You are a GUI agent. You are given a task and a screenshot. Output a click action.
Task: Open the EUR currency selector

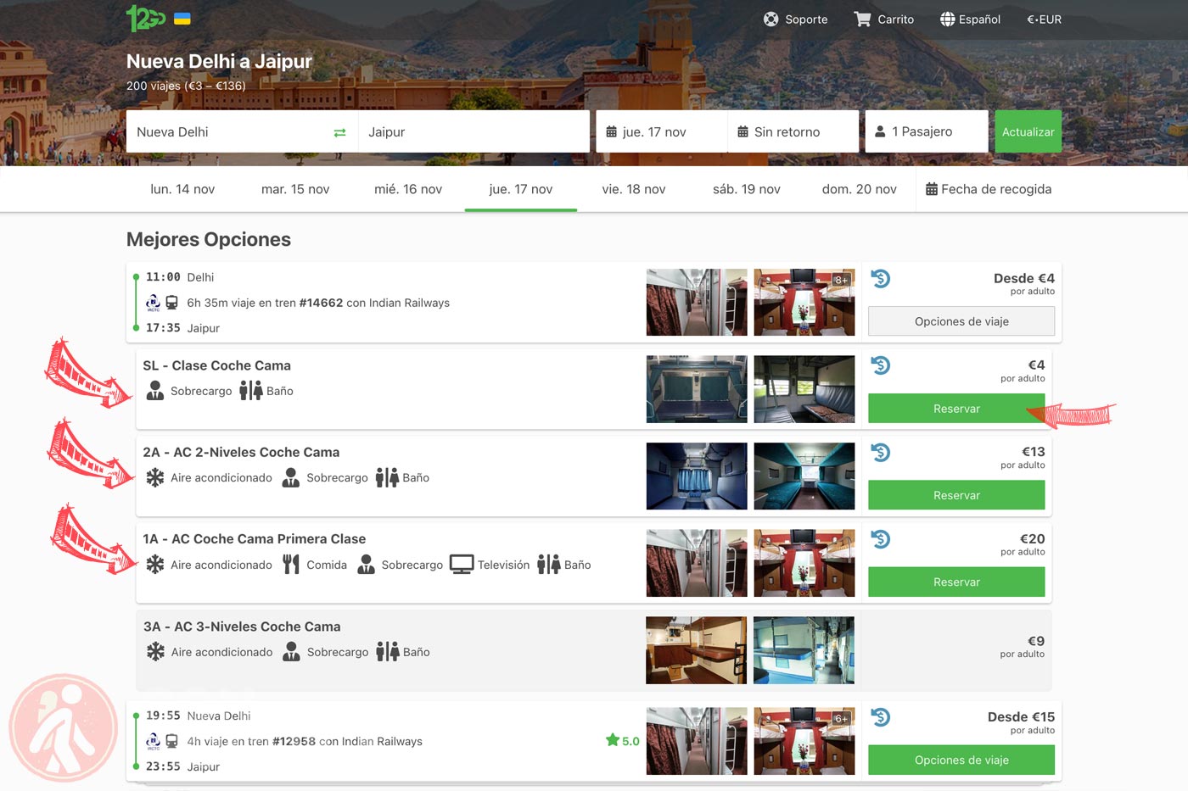[x=1044, y=19]
